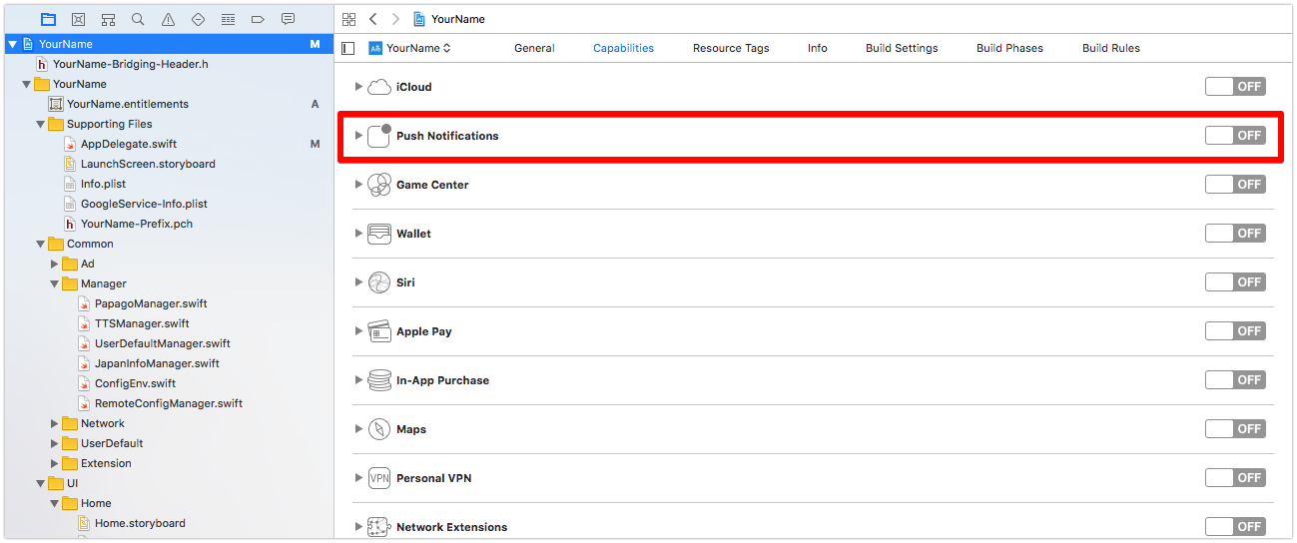The image size is (1297, 543).
Task: Open the Symbol navigator icon
Action: (x=108, y=19)
